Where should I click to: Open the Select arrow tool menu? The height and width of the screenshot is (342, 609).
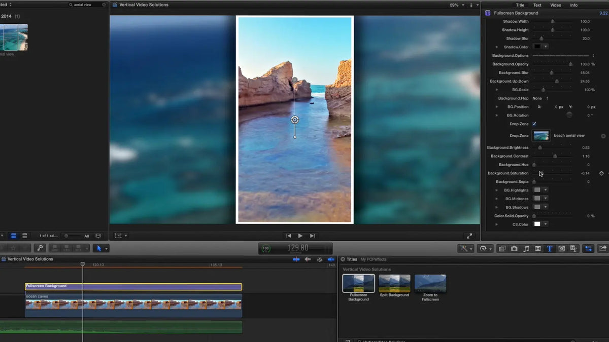tap(101, 248)
